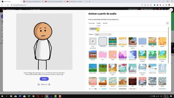Open the browser extensions puzzle icon
Screen dimensions: 174x98
click(x=160, y=5)
